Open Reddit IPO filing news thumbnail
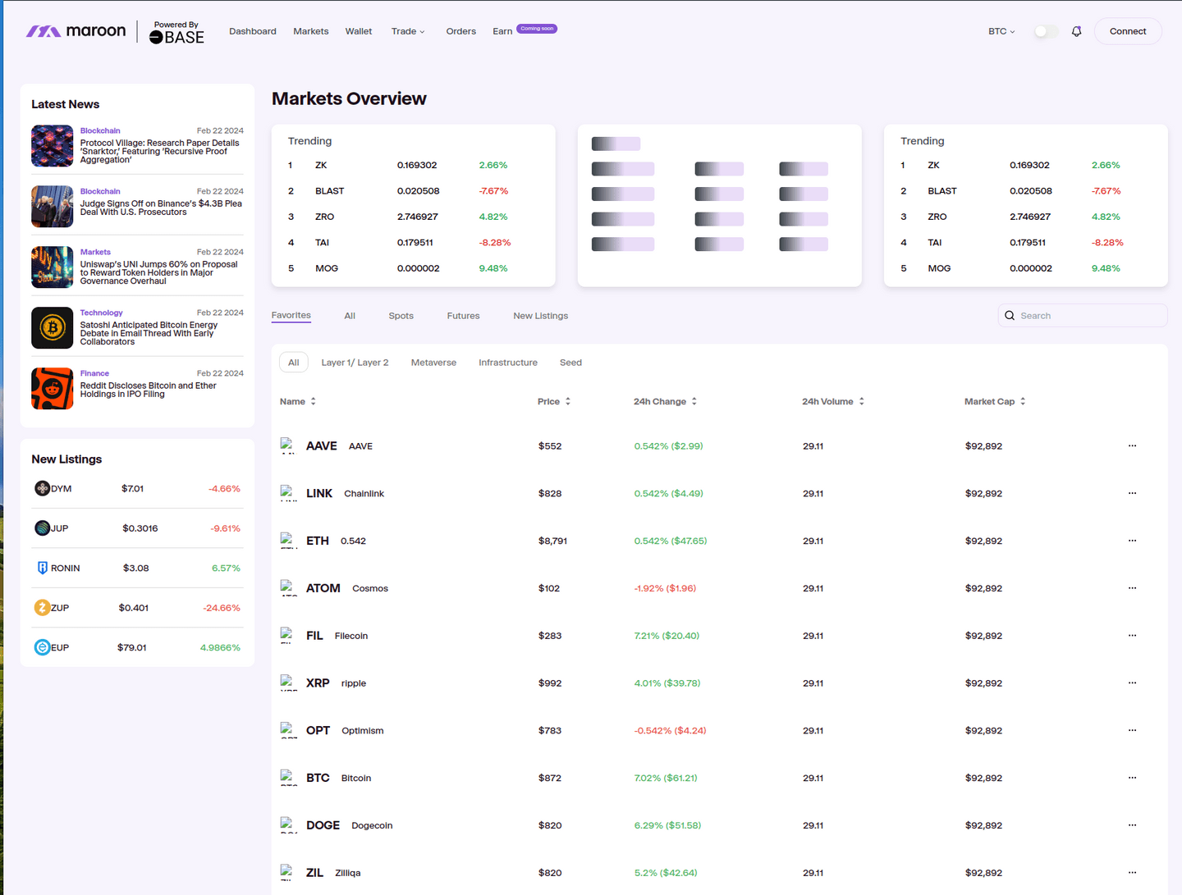The image size is (1182, 895). coord(53,389)
